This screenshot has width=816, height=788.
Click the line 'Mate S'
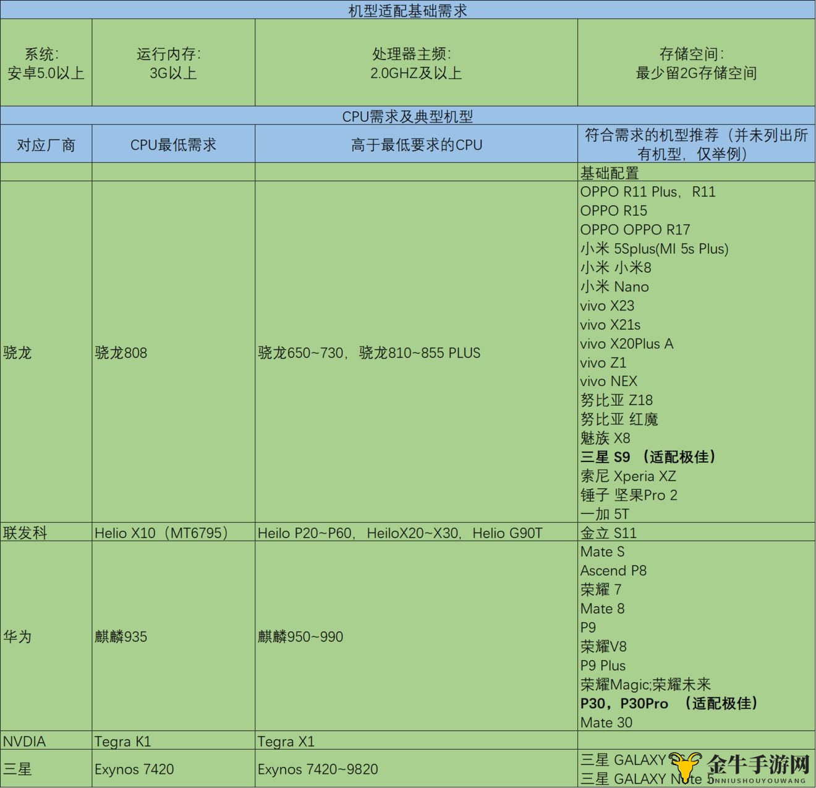tap(602, 552)
